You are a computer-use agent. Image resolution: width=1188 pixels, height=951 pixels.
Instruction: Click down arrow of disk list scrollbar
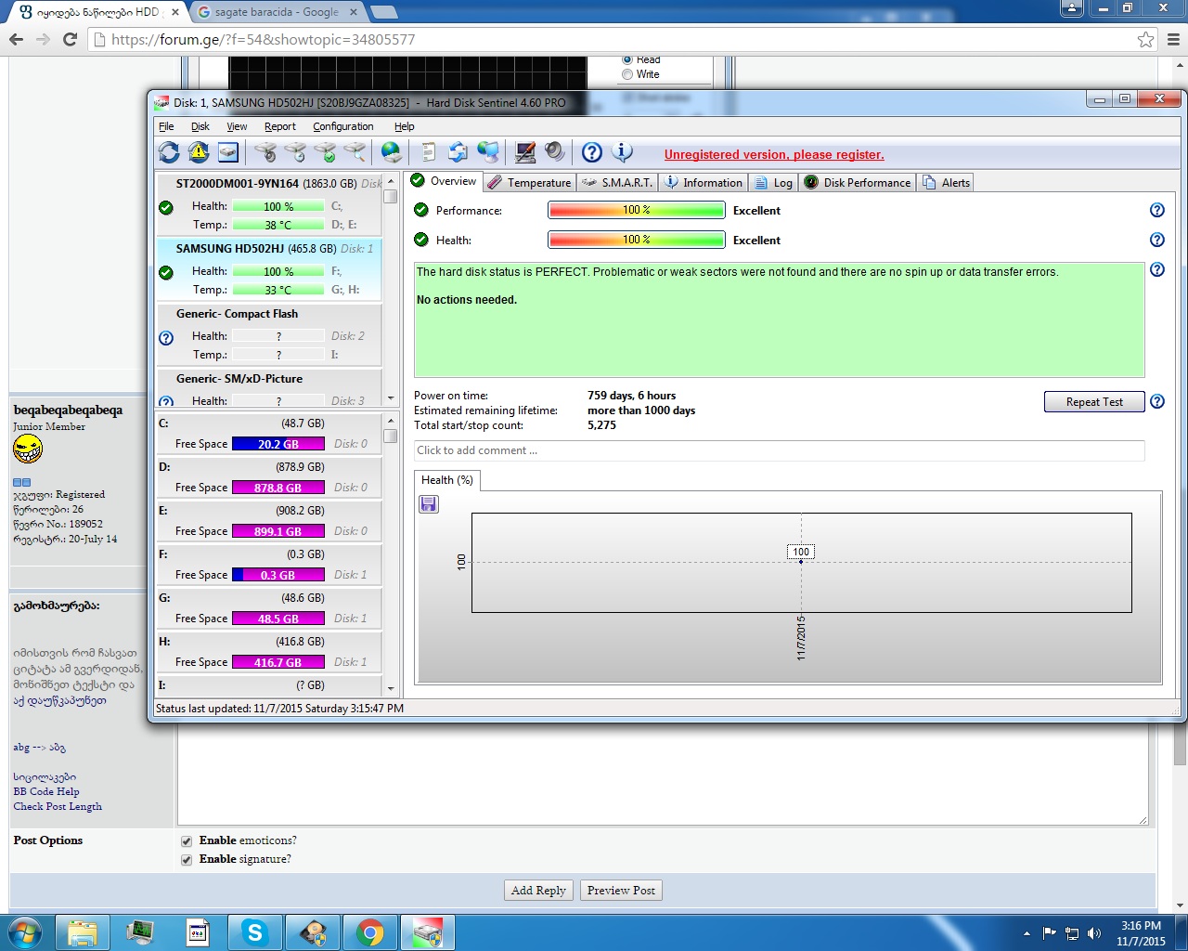pyautogui.click(x=391, y=398)
